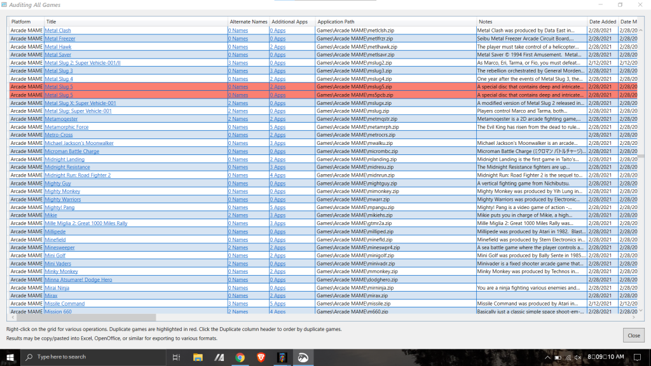Click the battery icon in system tray

point(558,357)
